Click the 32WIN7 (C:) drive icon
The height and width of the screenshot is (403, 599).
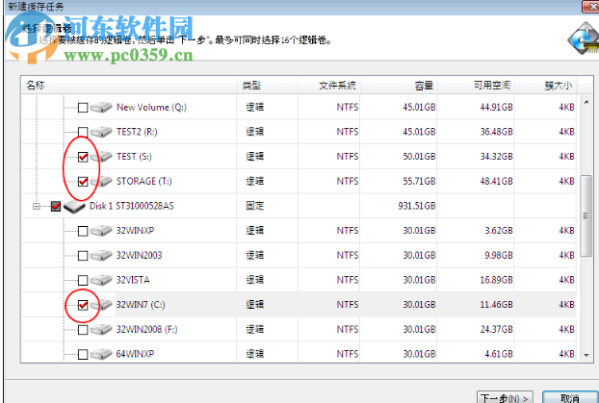(x=101, y=305)
